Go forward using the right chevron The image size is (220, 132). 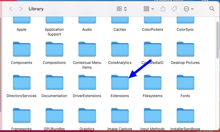tap(21, 9)
